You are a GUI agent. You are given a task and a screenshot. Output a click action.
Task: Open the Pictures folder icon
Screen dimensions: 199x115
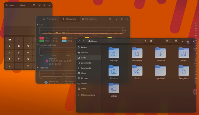coord(114,70)
